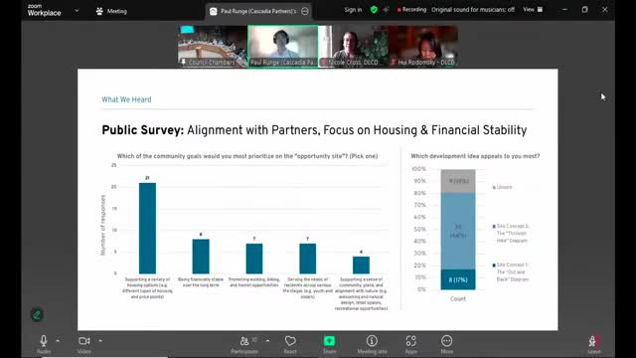This screenshot has width=636, height=358.
Task: Switch to the Meeting tab
Action: [x=111, y=11]
